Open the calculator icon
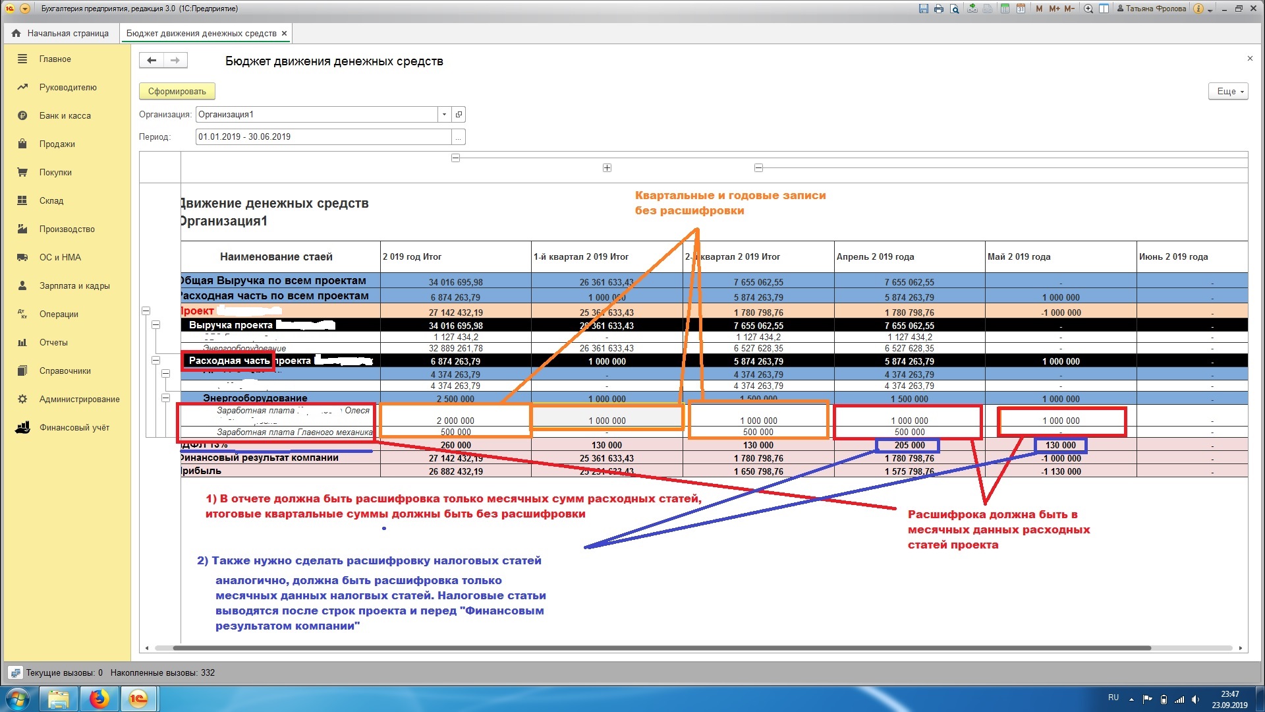1265x712 pixels. click(x=1005, y=9)
